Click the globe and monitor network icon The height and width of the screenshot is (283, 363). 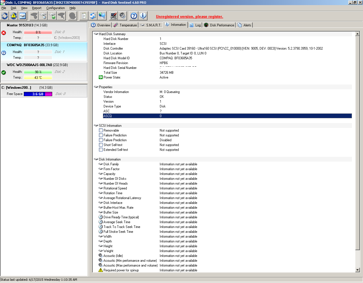102,16
